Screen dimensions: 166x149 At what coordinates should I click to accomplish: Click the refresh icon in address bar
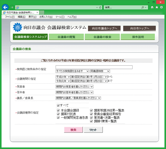pos(100,7)
